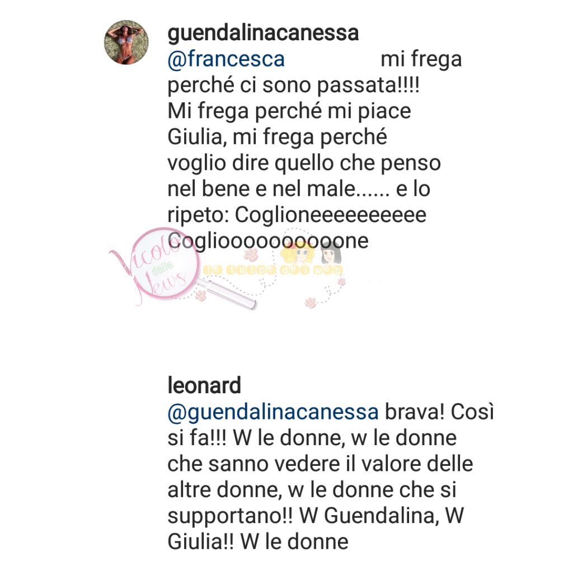Click 'brava! Così' text in leonard's reply

pyautogui.click(x=440, y=412)
